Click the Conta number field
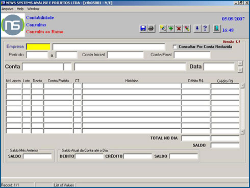Viewport: 250px width, 188px height. tap(42, 66)
